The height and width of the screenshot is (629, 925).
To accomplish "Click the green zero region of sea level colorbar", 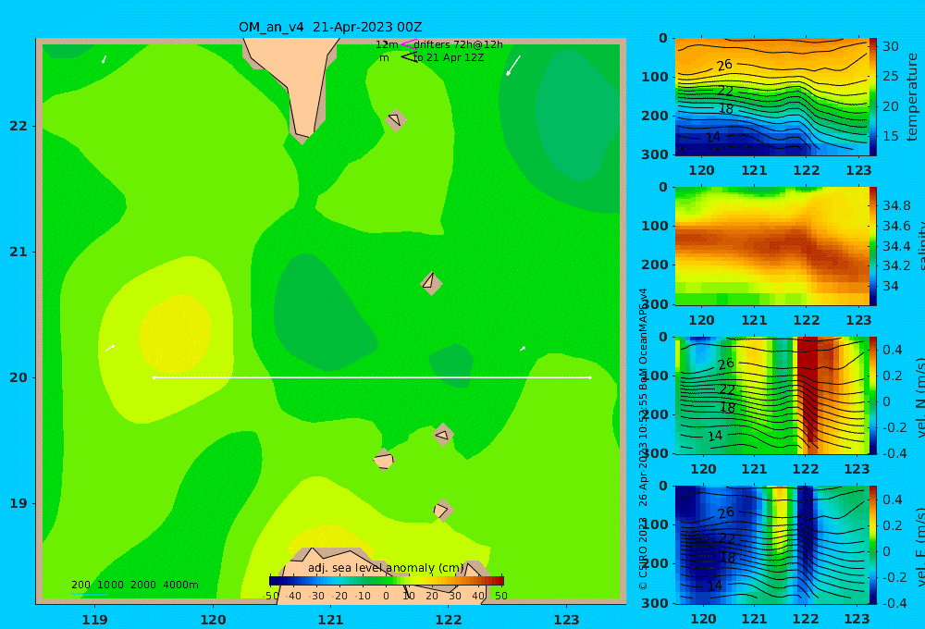I will (387, 581).
